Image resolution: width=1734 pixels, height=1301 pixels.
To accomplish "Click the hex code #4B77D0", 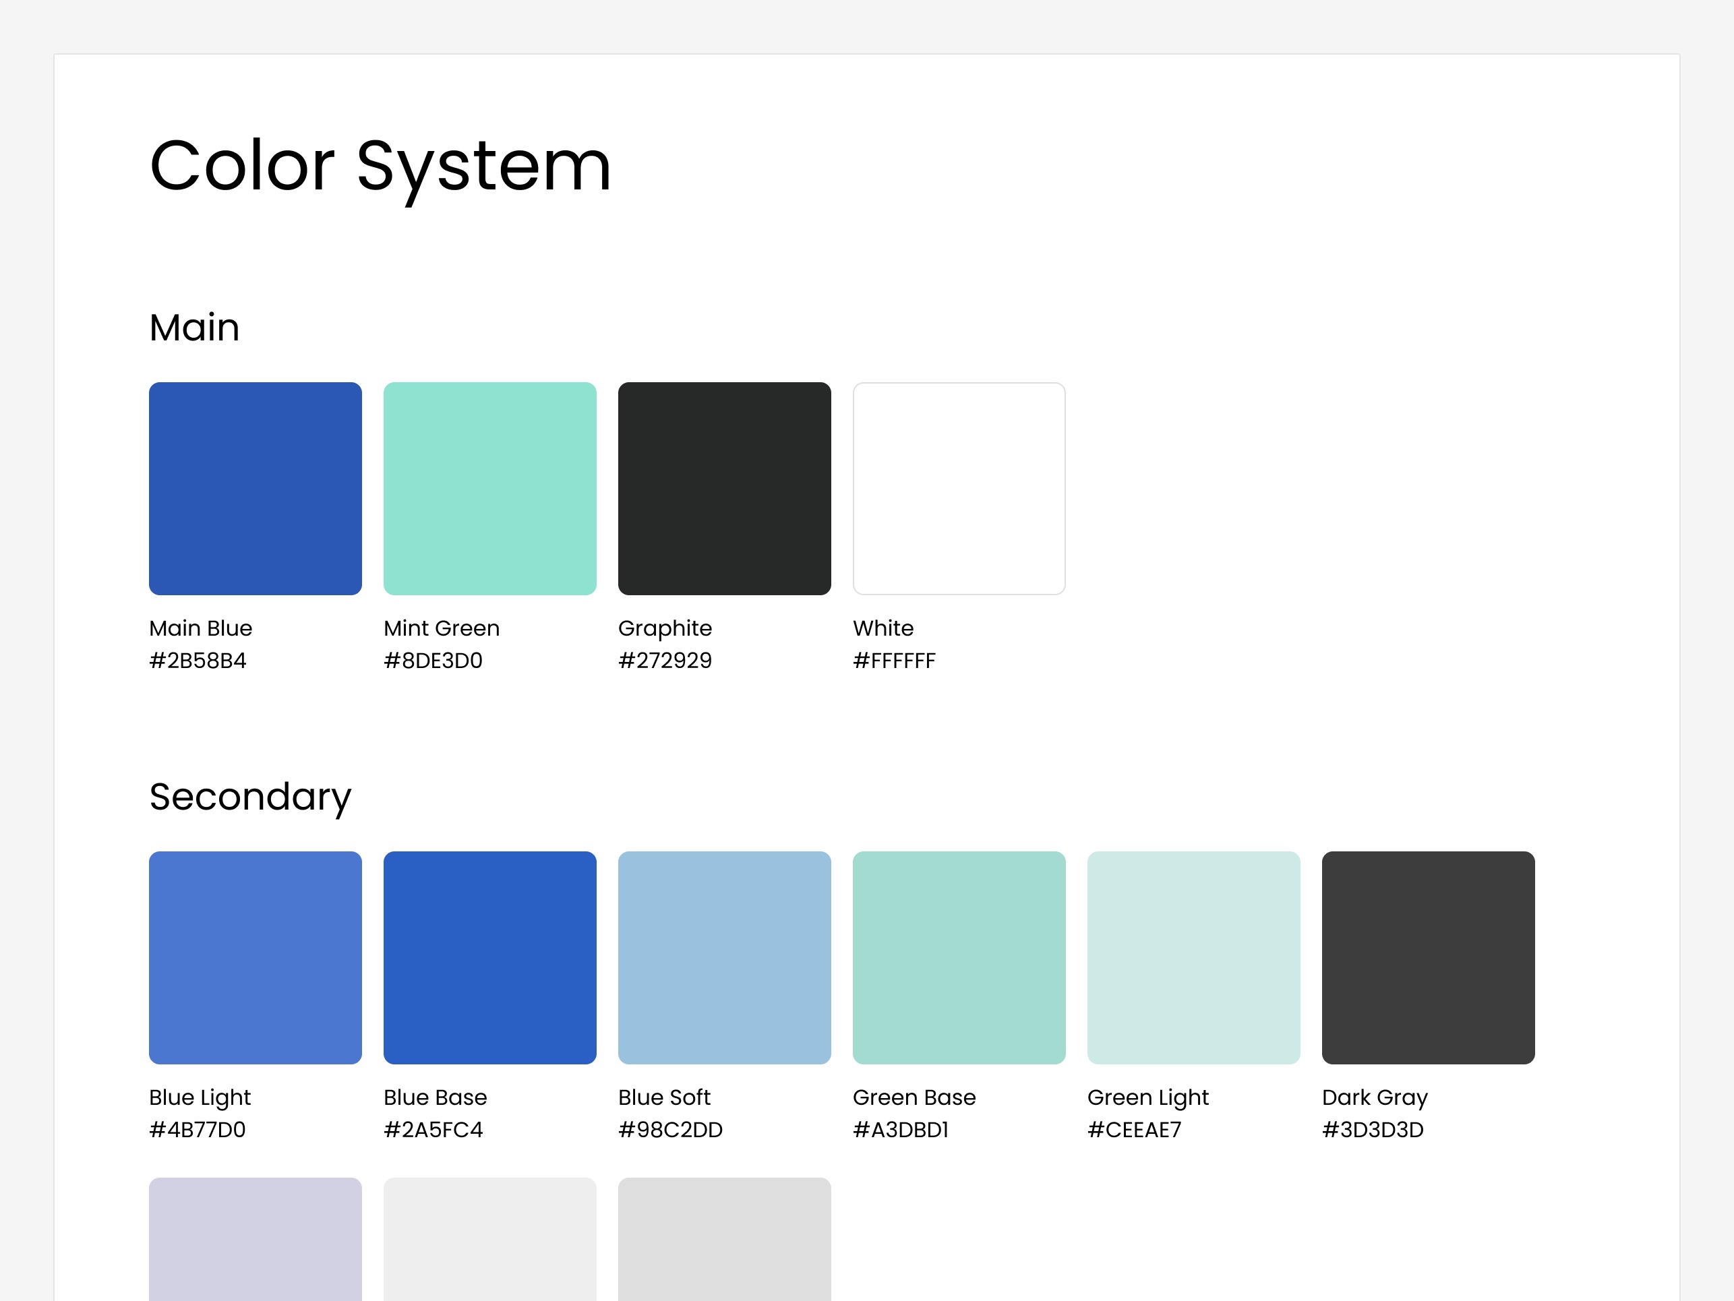I will tap(198, 1130).
